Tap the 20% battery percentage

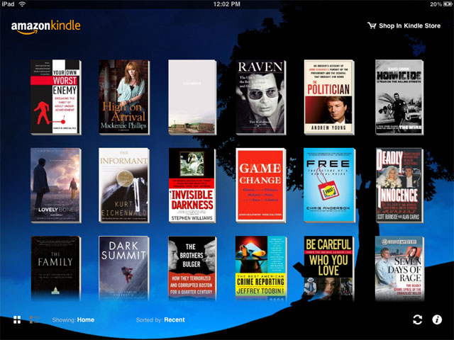[x=436, y=4]
